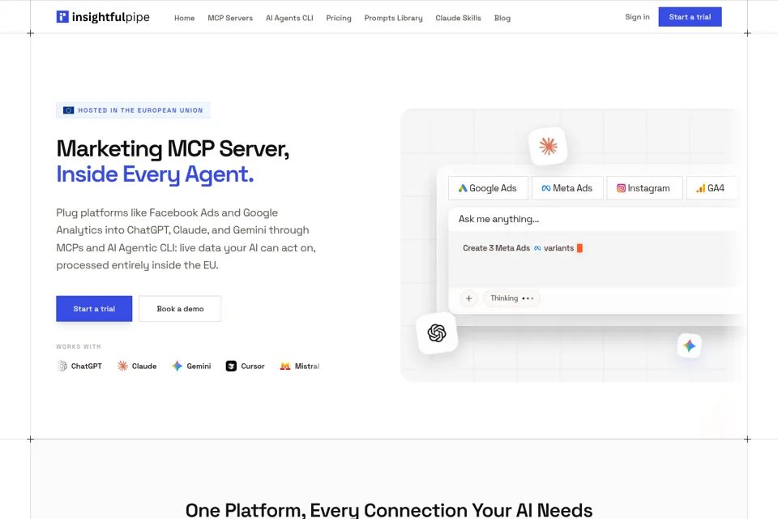Click the 'Marketing MCP Server,' heading
This screenshot has height=519, width=778.
pyautogui.click(x=173, y=148)
